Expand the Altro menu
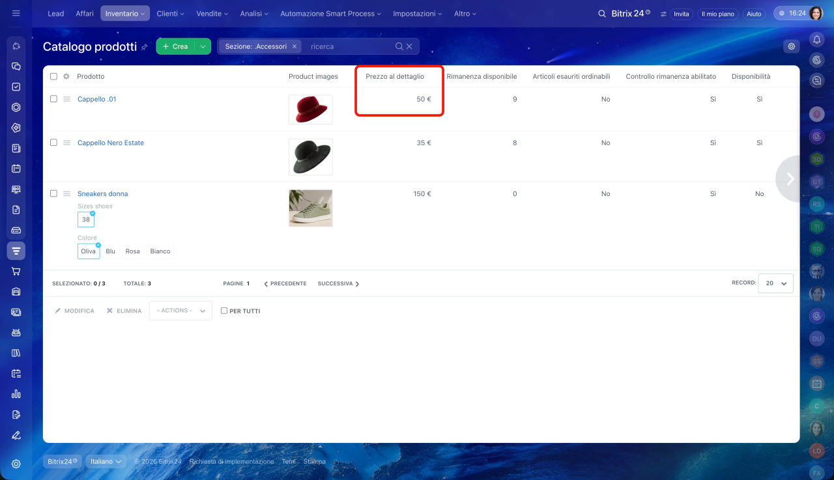Viewport: 834px width, 480px height. tap(465, 14)
